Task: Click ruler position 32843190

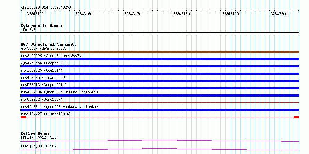Action: (231, 14)
